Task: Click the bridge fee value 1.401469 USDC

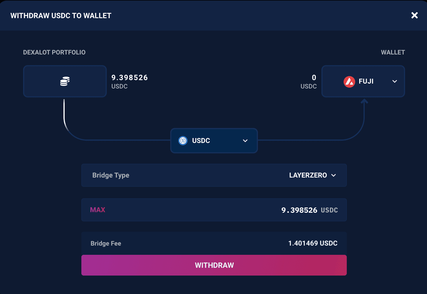Action: pos(313,243)
